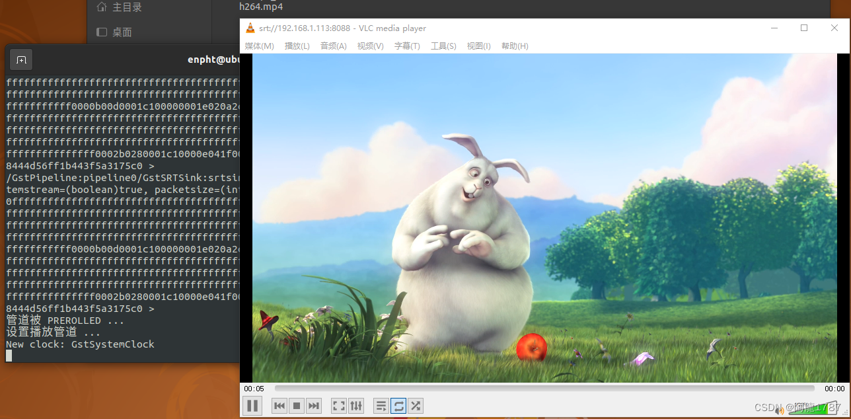
Task: Pause the VLC video playback
Action: click(x=252, y=406)
